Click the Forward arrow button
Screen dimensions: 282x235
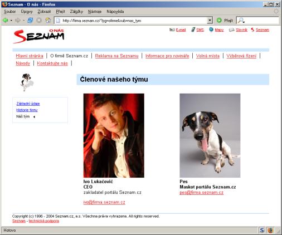18,20
